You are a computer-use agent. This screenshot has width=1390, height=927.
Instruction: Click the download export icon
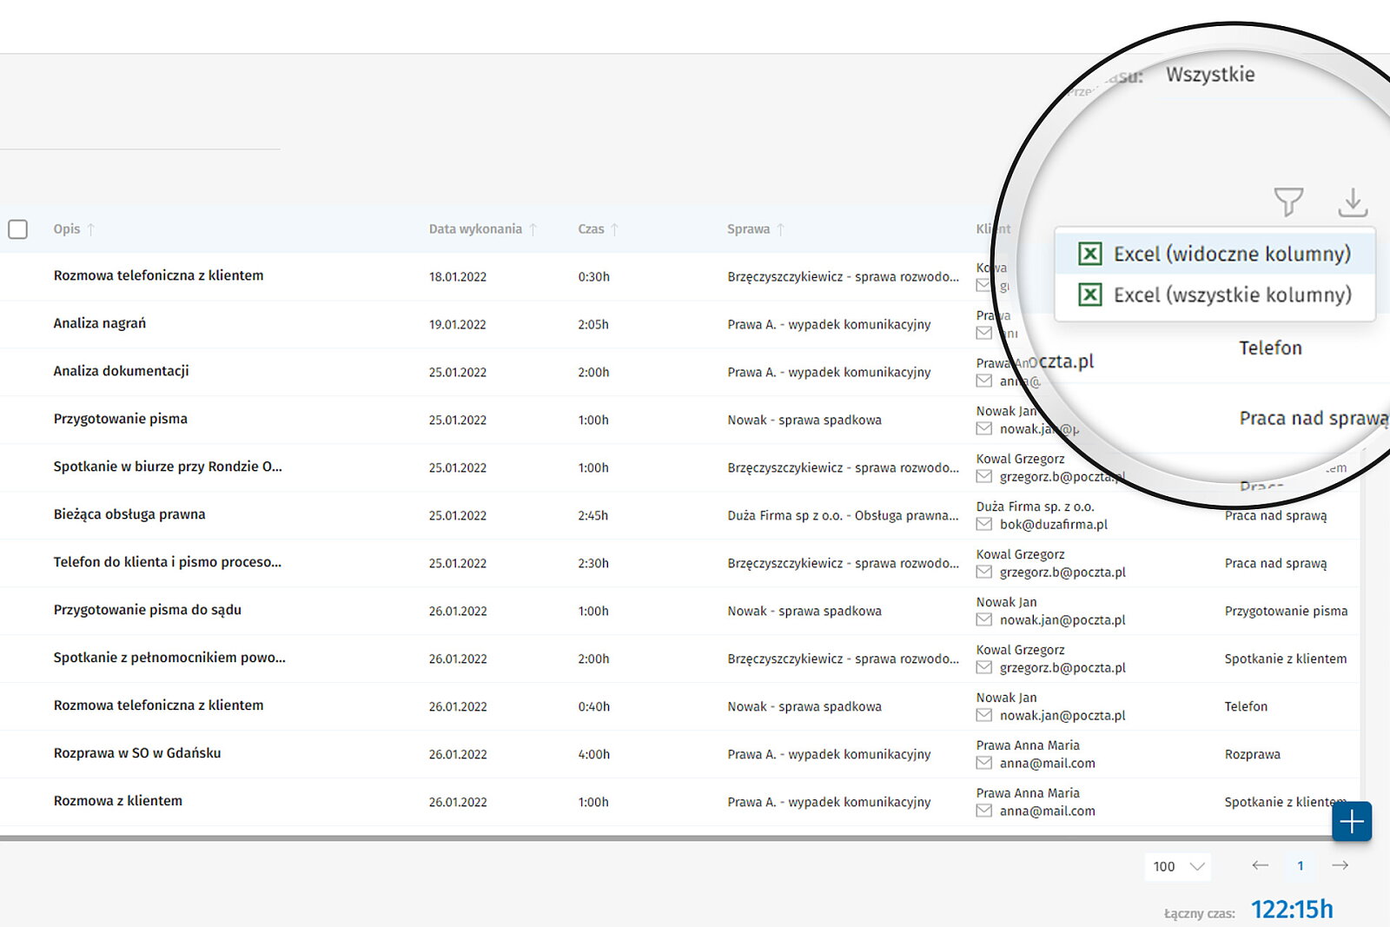coord(1352,202)
